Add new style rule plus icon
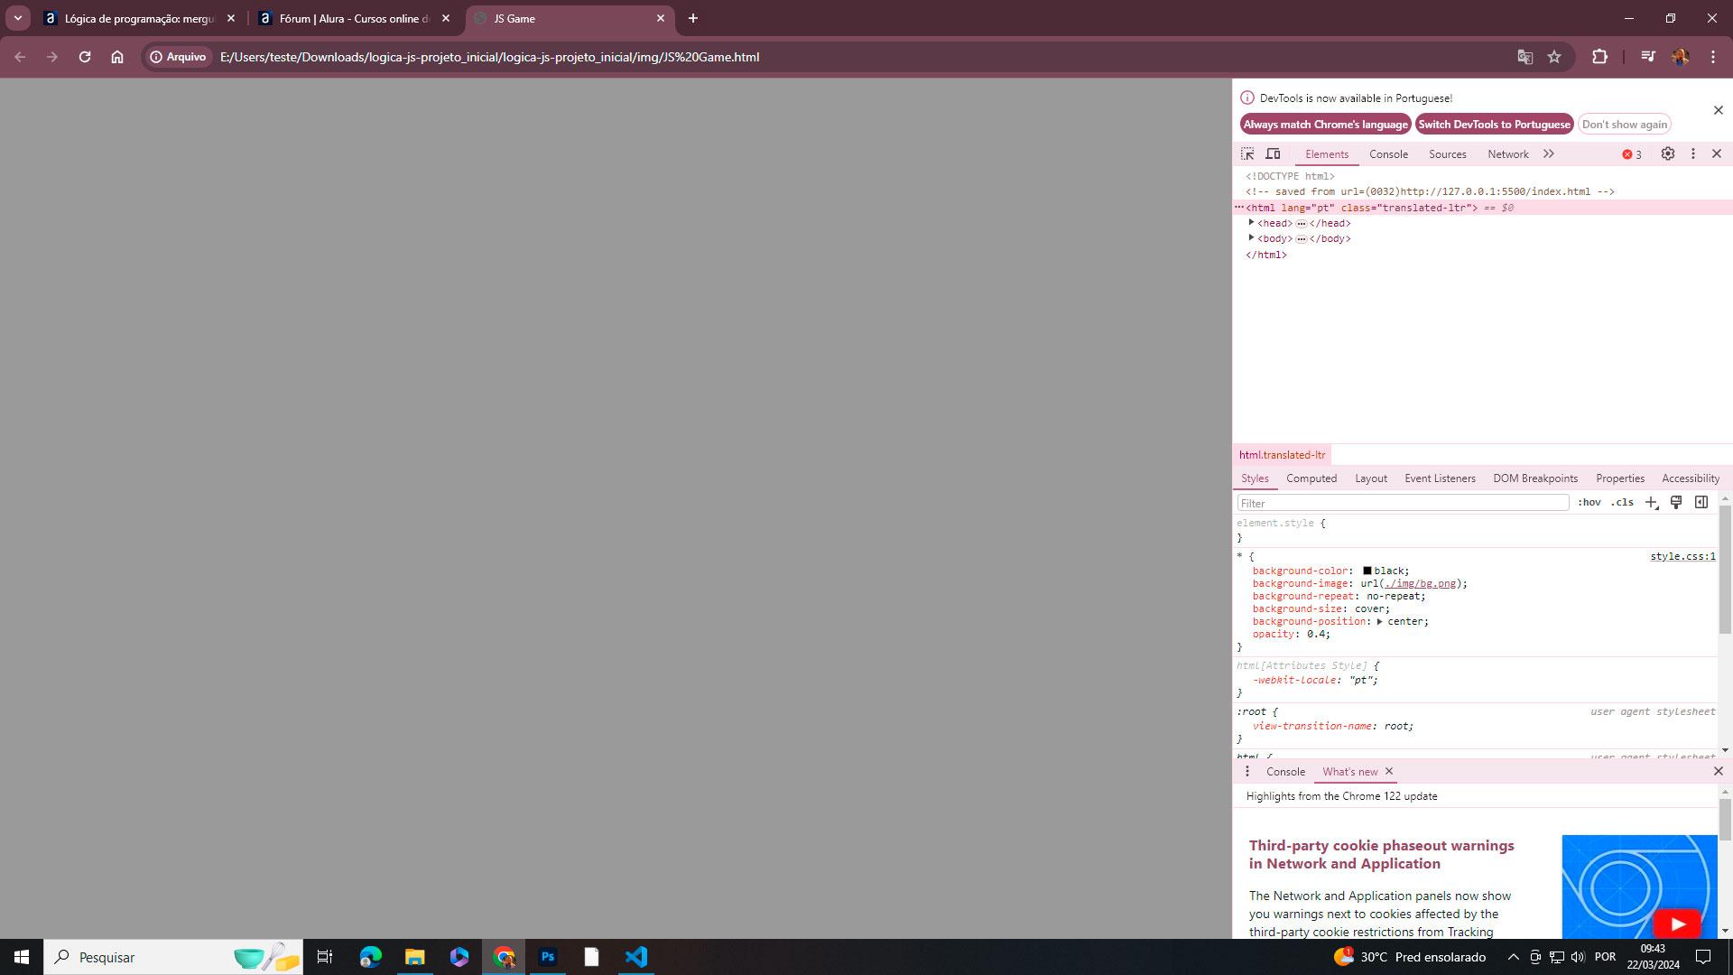This screenshot has width=1733, height=975. pos(1651,503)
